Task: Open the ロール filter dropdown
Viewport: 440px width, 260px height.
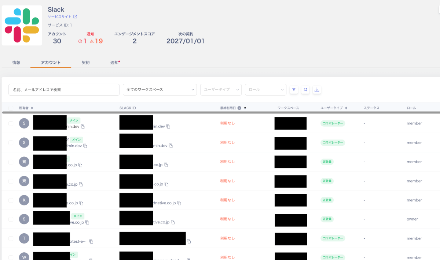Action: 265,90
